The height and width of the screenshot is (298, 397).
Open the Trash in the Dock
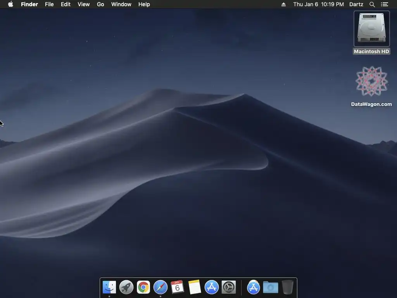[x=288, y=287]
